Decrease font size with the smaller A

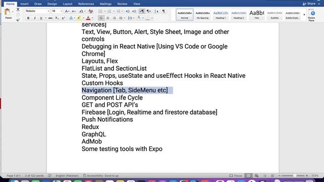coord(73,11)
